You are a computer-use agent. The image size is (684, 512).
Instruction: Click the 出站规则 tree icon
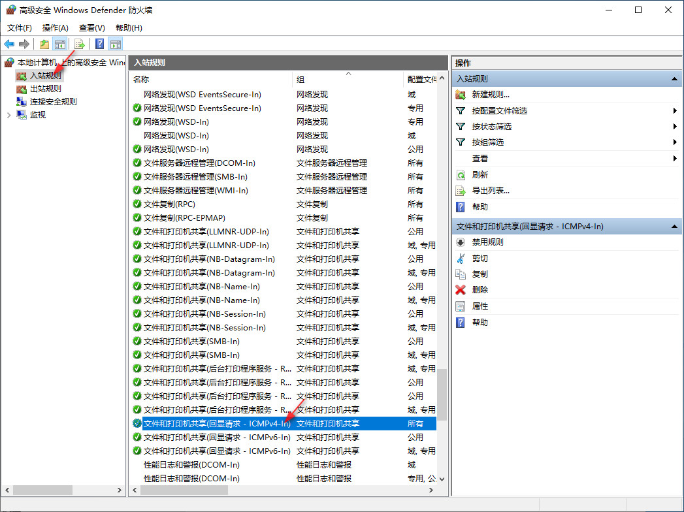click(22, 89)
